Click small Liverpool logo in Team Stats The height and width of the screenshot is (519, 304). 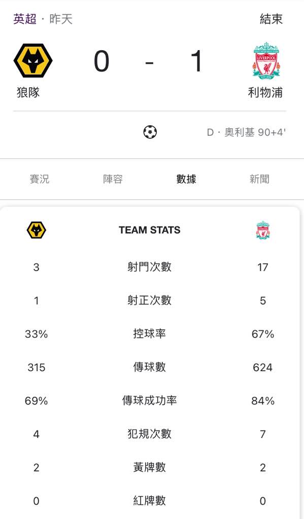click(262, 231)
